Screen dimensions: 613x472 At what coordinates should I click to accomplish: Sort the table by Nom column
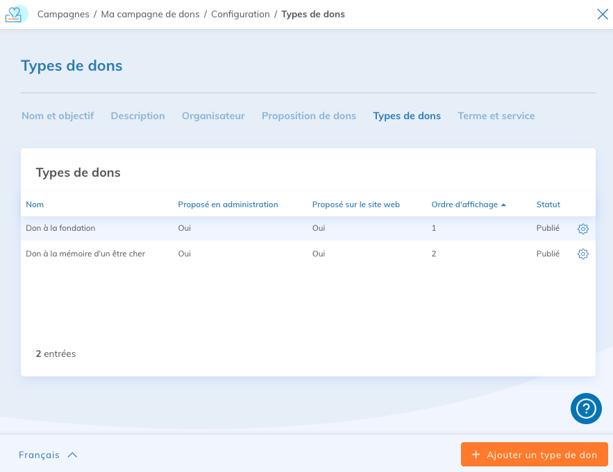35,204
